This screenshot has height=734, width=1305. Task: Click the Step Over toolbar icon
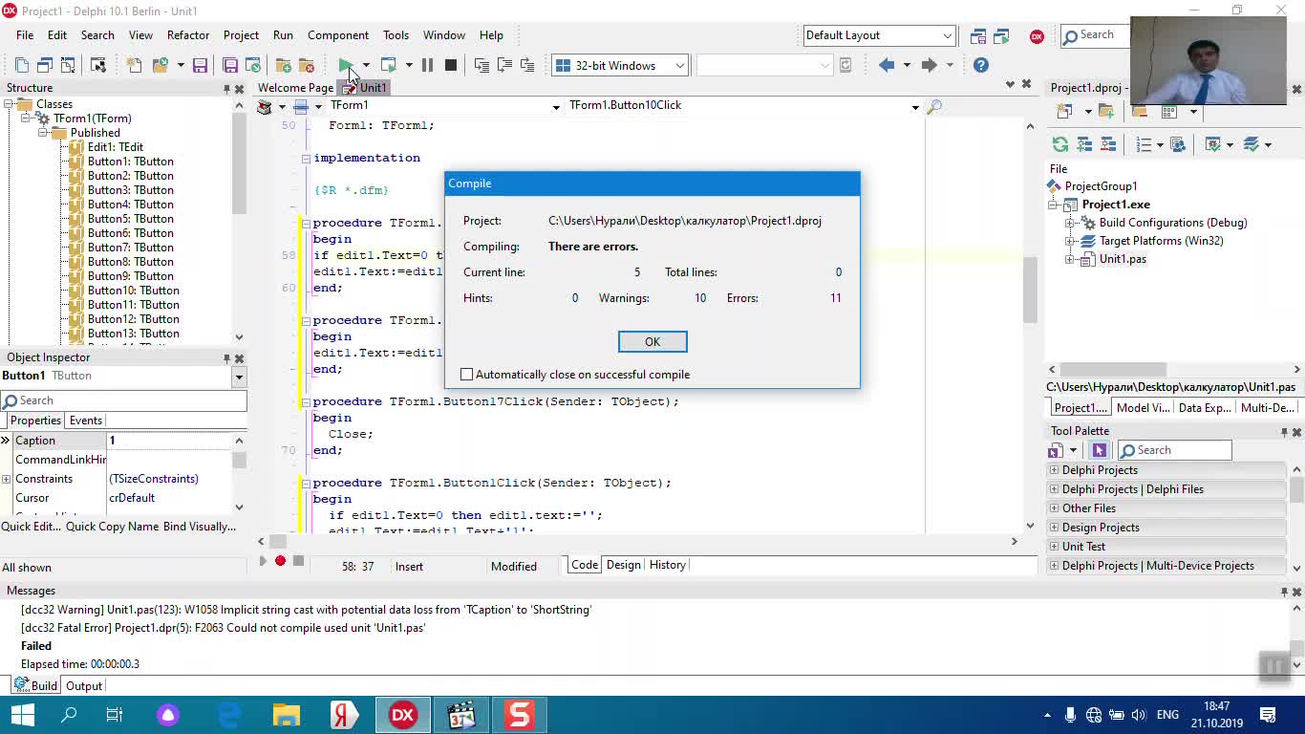tap(504, 65)
